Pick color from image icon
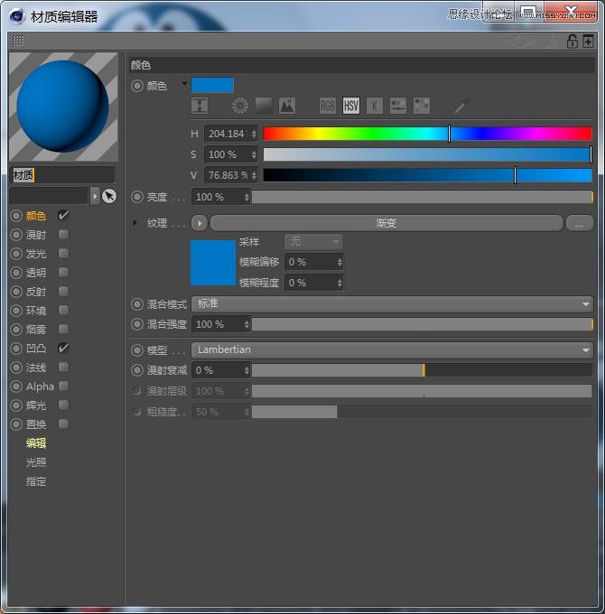Screen dimensions: 605x614 pyautogui.click(x=287, y=106)
